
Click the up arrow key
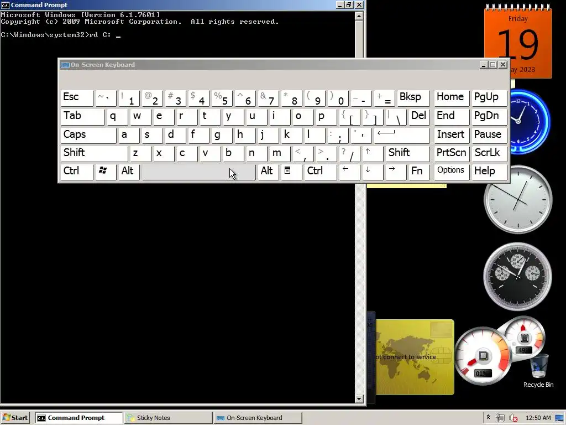373,153
